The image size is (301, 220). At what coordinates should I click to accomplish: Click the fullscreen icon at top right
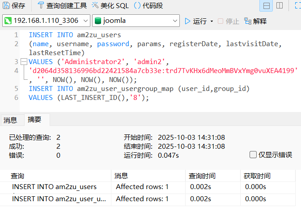point(297,6)
